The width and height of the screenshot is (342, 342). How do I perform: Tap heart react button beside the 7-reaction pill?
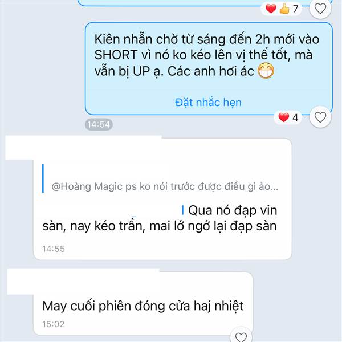pos(320,9)
